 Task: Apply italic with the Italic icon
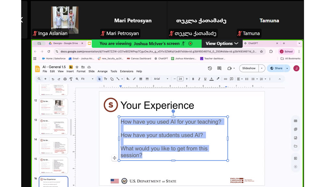[199, 79]
